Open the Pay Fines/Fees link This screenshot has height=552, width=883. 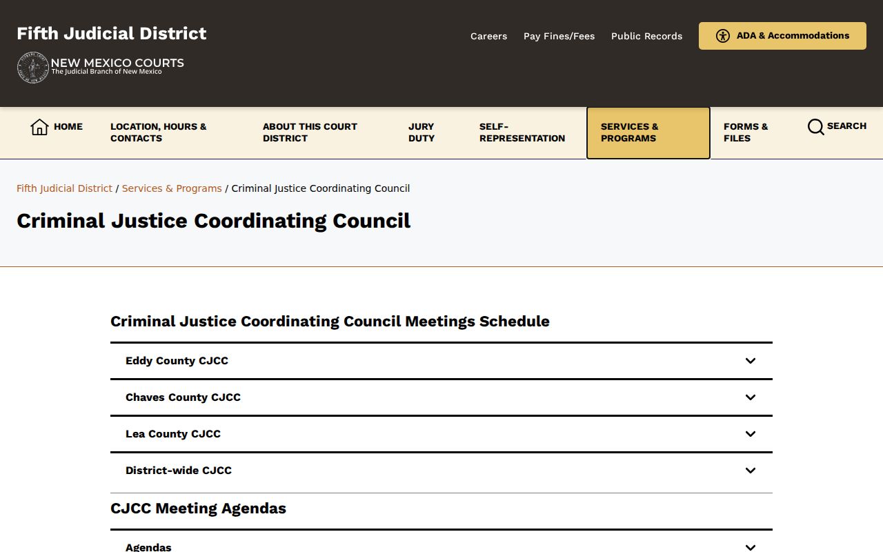559,36
